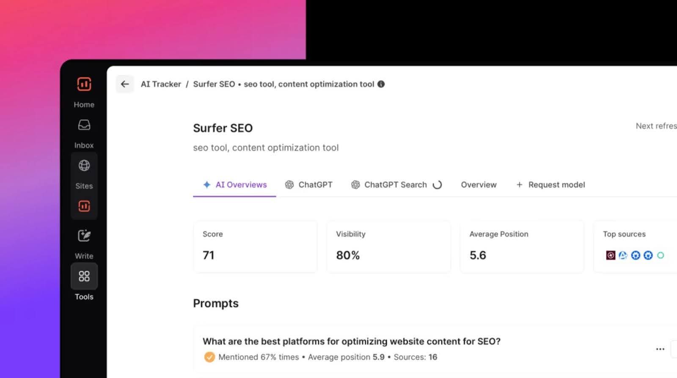Expand the best platforms SEO prompt row
677x378 pixels.
point(351,342)
